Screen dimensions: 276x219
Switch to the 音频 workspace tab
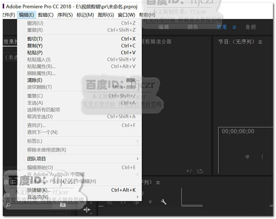coord(251,27)
